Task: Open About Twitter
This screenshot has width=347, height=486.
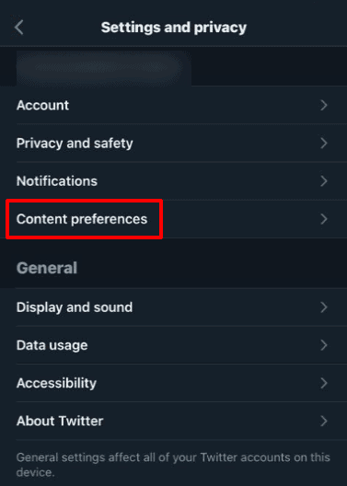Action: tap(173, 421)
